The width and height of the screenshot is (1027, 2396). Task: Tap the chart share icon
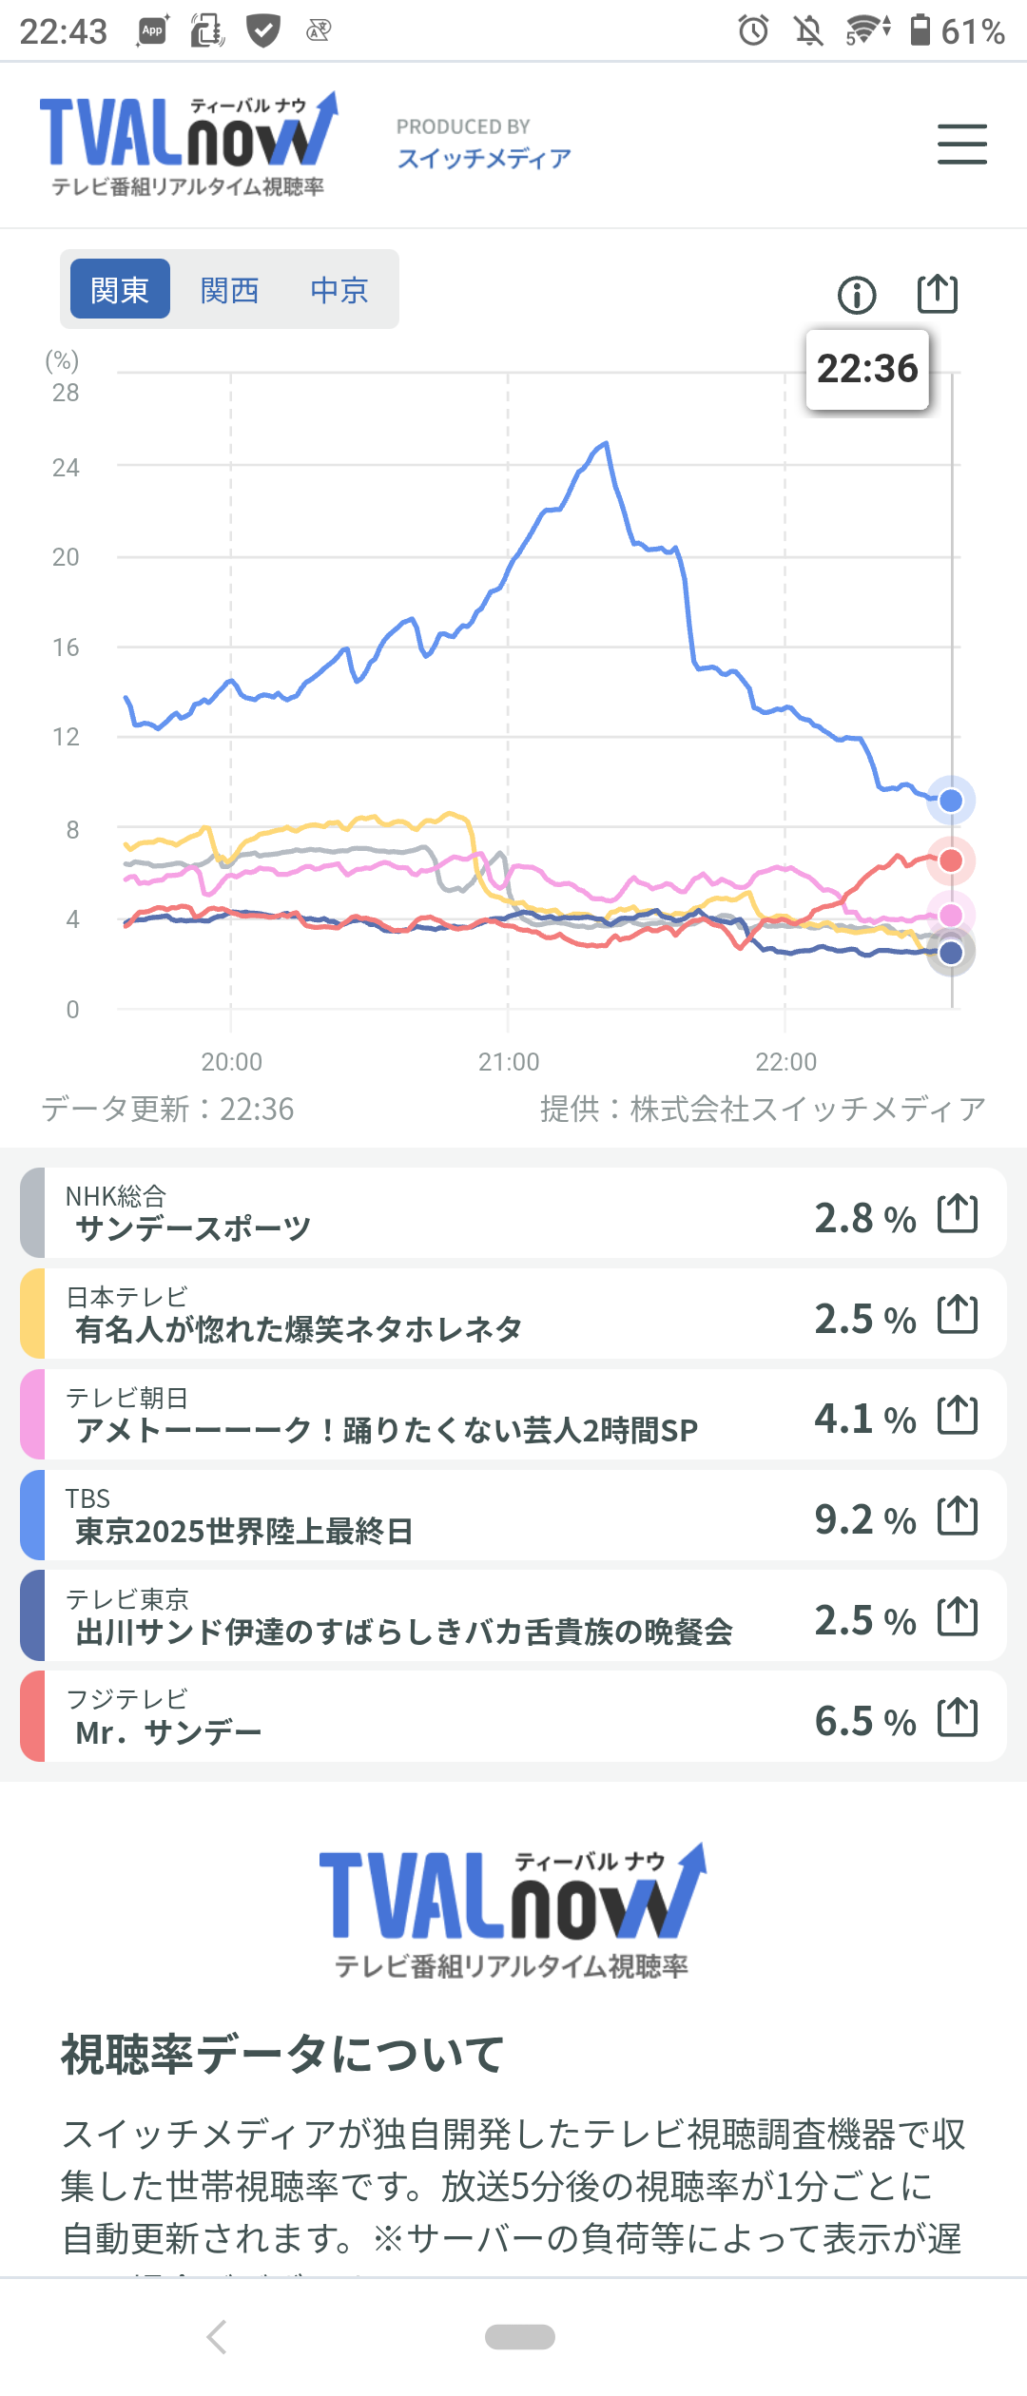[937, 294]
